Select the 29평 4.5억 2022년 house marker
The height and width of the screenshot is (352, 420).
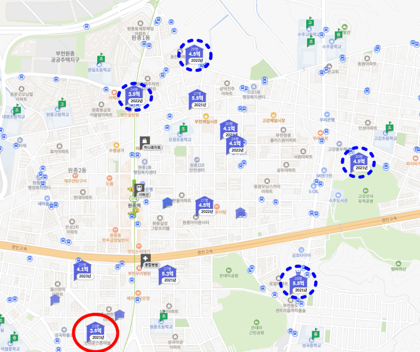[195, 55]
